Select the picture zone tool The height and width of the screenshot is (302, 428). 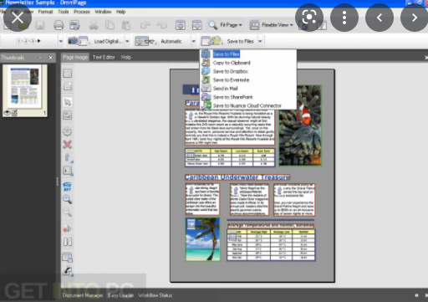[x=67, y=115]
